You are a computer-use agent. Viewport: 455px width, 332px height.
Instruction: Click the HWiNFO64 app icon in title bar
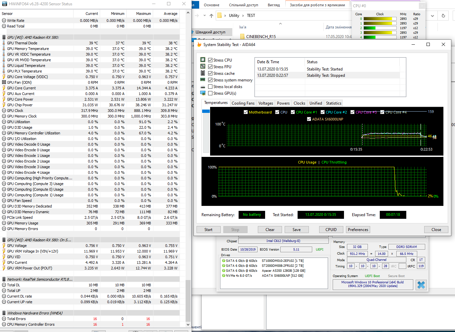tap(4, 4)
